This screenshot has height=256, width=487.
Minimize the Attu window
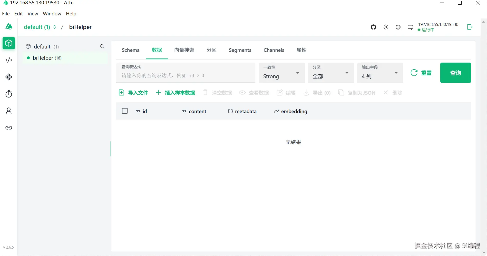tap(442, 3)
